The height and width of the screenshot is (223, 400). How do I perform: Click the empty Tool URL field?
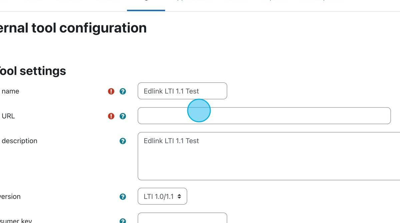pos(264,116)
